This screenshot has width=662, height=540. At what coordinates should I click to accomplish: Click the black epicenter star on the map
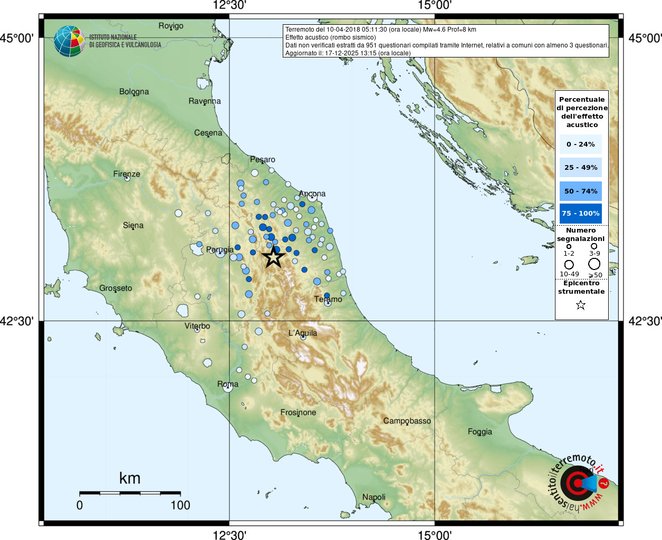pos(273,257)
